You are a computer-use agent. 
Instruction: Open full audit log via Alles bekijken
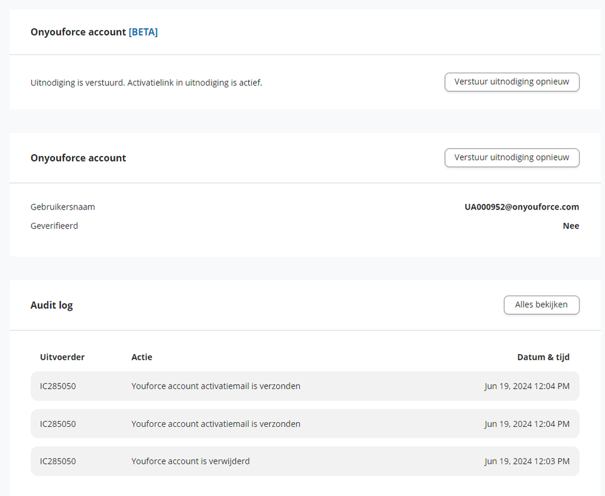click(541, 305)
